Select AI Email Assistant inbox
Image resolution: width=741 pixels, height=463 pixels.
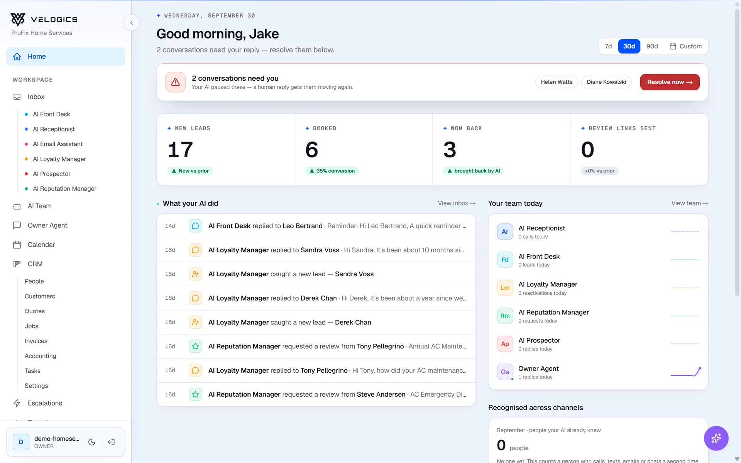pyautogui.click(x=58, y=144)
